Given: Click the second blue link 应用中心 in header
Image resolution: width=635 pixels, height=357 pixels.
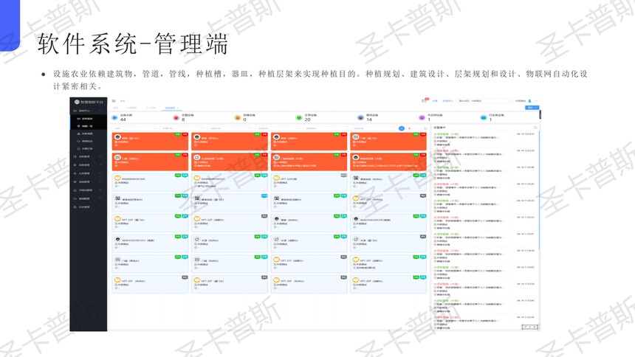Looking at the screenshot, I should (447, 101).
